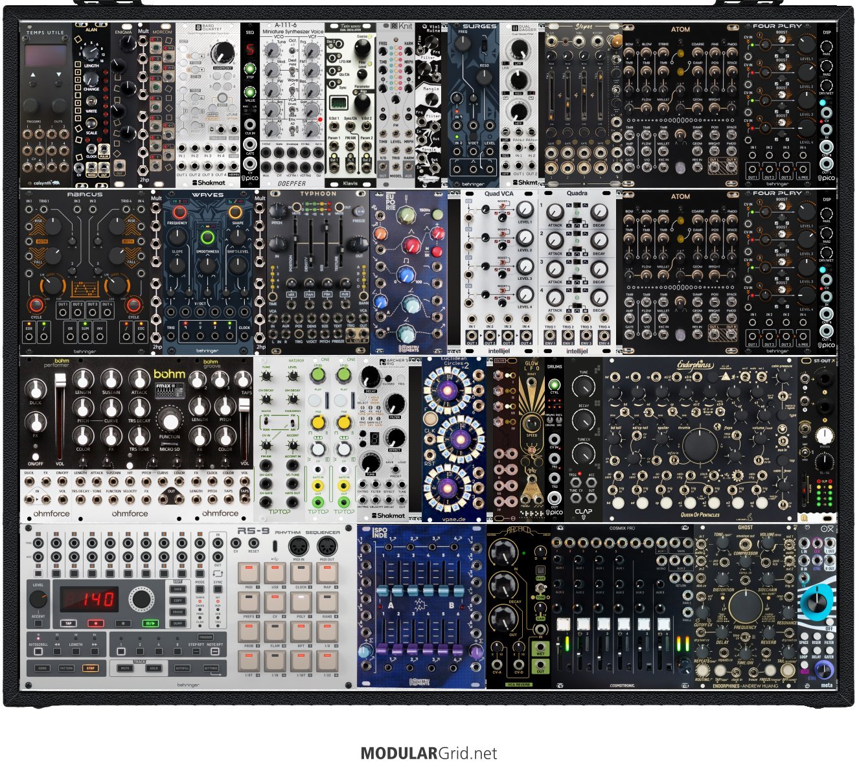Click the Waves SLOPE knob
859x767 pixels.
(x=177, y=265)
